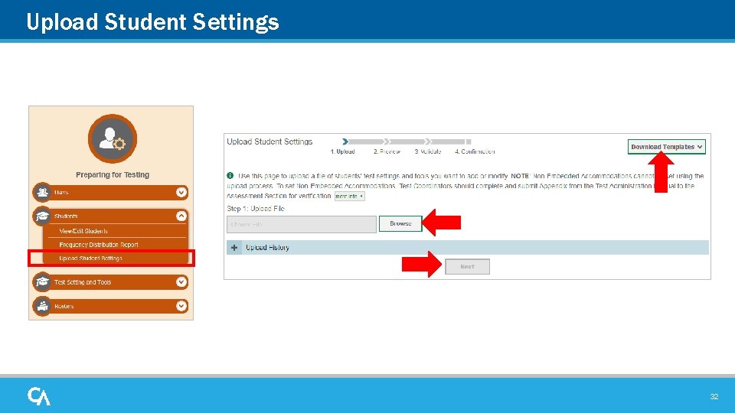Click step 3 Validate progress label
The height and width of the screenshot is (413, 735).
[427, 151]
